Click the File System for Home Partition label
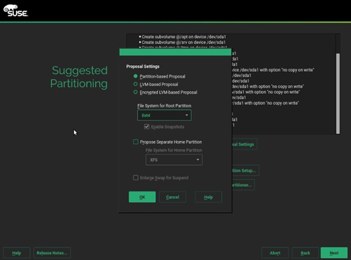Image resolution: width=351 pixels, height=260 pixels. coord(174,150)
